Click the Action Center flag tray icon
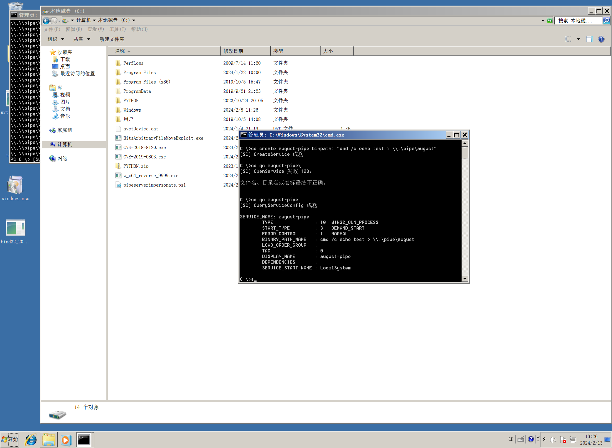The image size is (612, 448). pyautogui.click(x=563, y=440)
